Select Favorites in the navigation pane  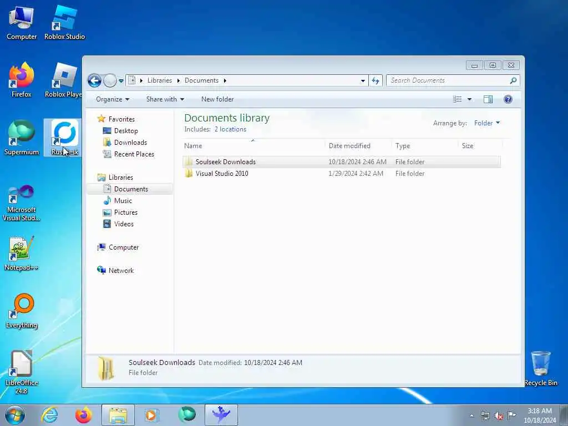tap(116, 119)
